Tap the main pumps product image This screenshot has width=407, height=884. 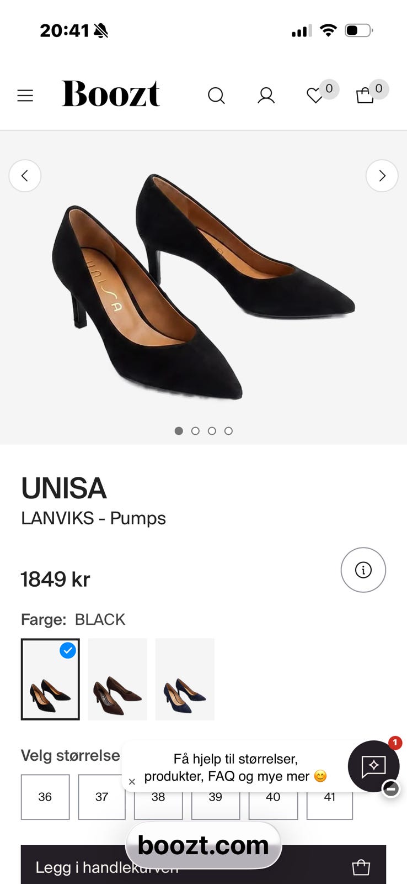pos(203,287)
